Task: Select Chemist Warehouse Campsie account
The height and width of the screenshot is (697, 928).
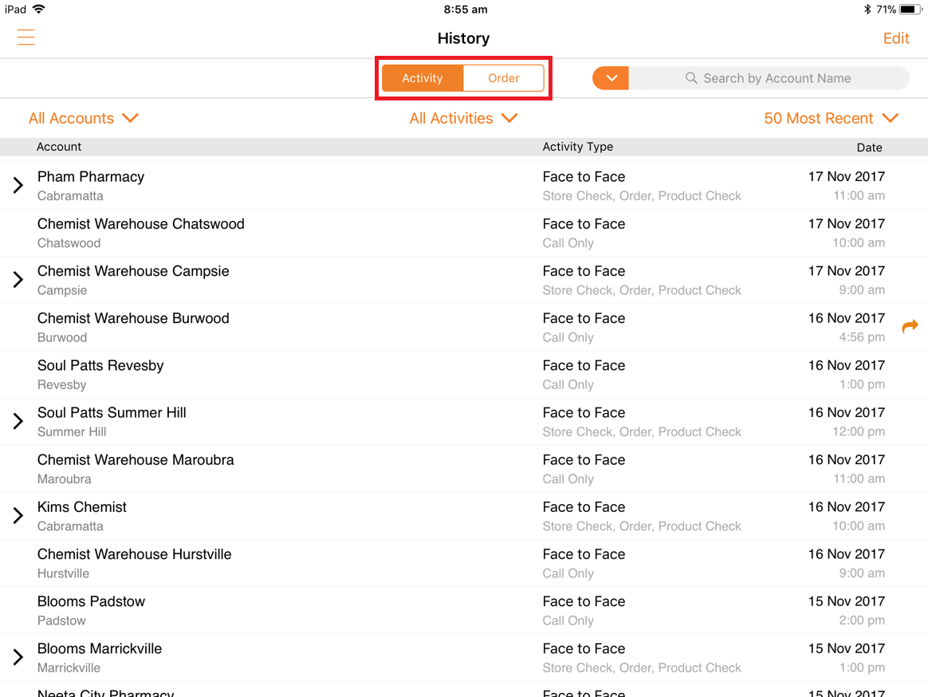Action: click(x=133, y=271)
